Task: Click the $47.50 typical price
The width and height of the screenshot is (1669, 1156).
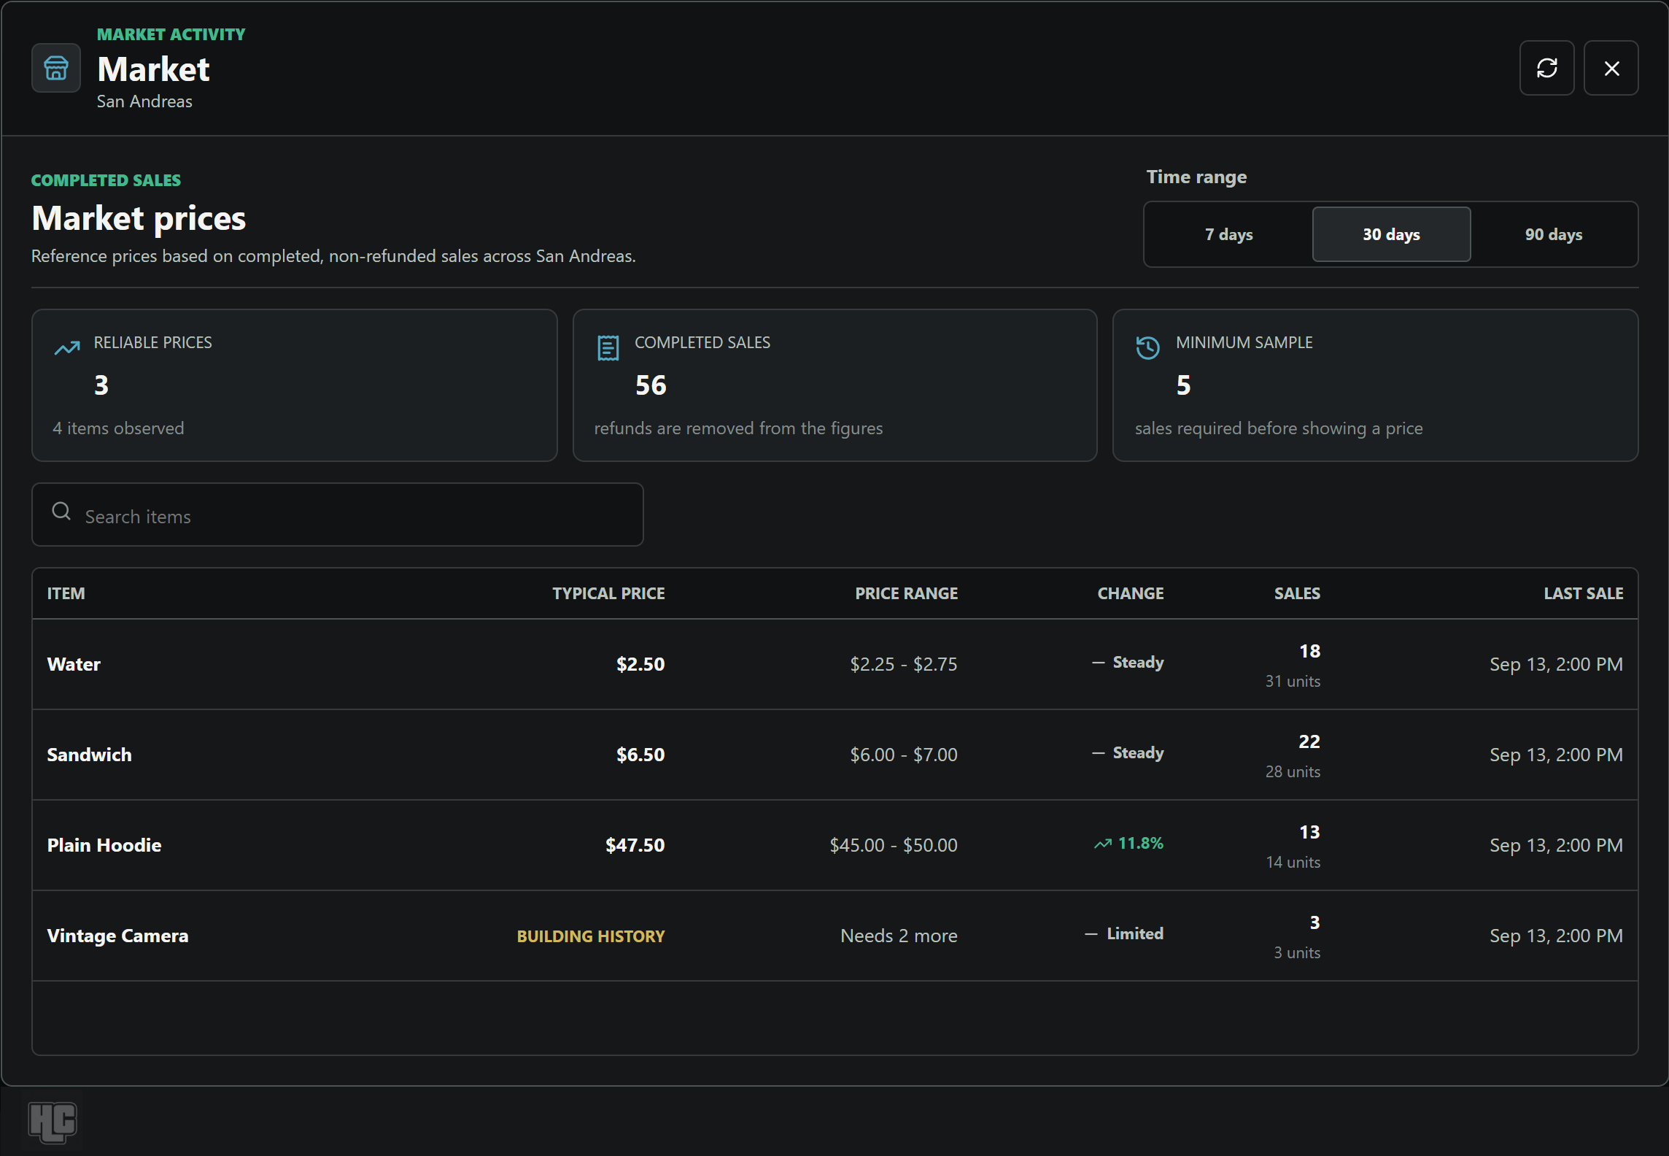Action: 635,845
